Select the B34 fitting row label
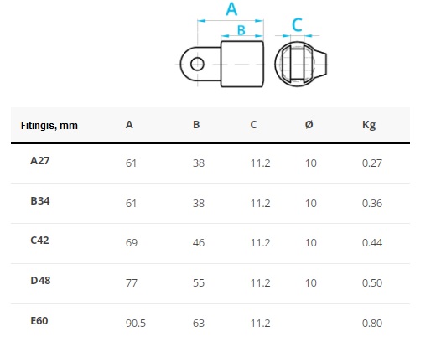Viewport: 436px width, 342px height. coord(40,201)
